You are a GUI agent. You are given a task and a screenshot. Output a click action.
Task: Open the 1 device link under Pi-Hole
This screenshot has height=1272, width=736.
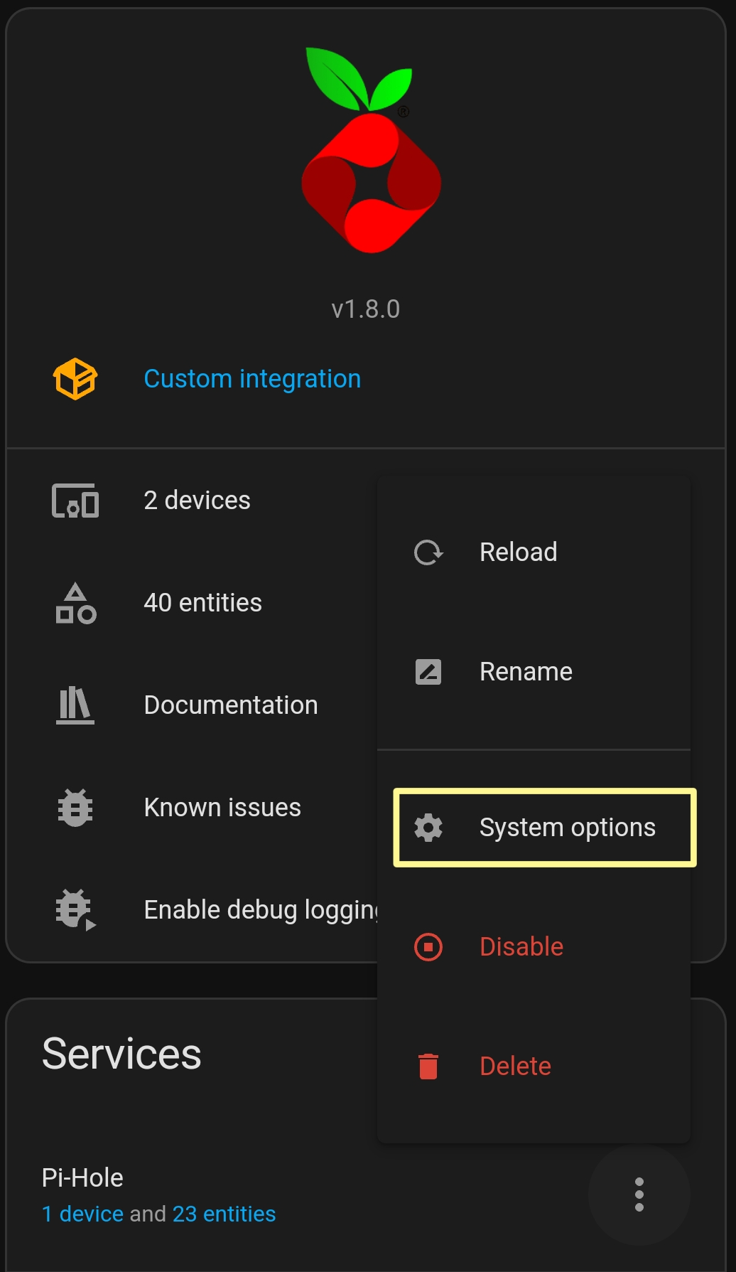tap(83, 1214)
